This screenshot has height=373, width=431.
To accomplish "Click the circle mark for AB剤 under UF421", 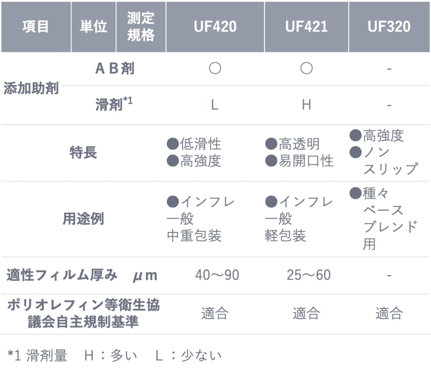I will coord(306,69).
